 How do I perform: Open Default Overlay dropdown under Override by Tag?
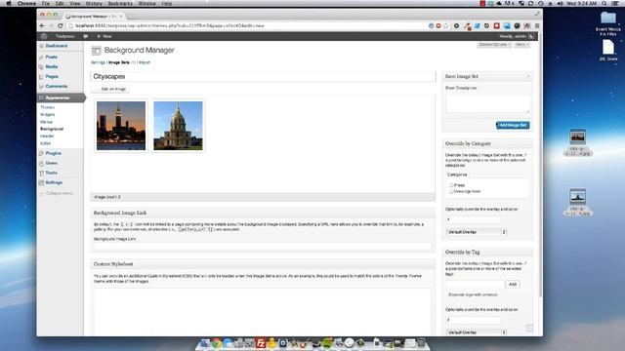click(x=476, y=332)
